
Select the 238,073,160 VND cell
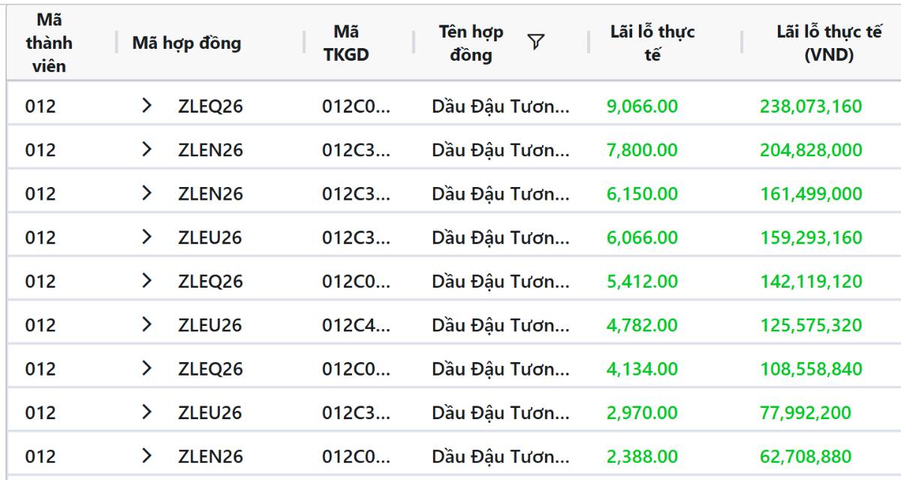pos(811,106)
